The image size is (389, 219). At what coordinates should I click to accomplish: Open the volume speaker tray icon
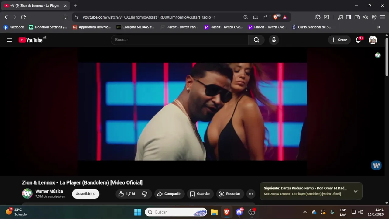(361, 212)
